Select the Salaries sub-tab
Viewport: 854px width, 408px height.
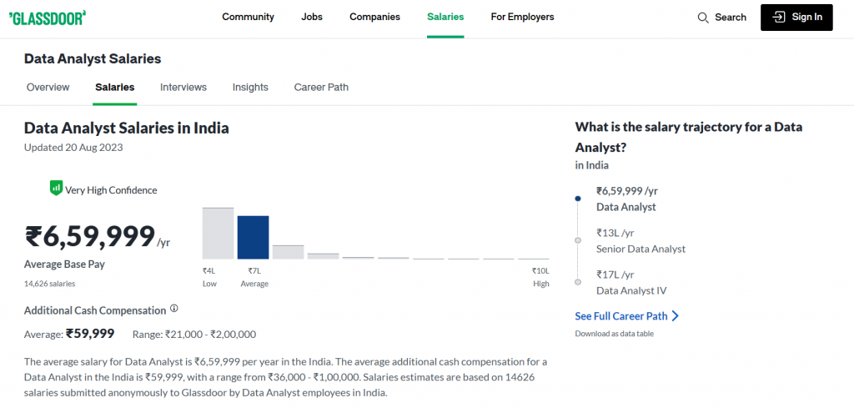[115, 87]
